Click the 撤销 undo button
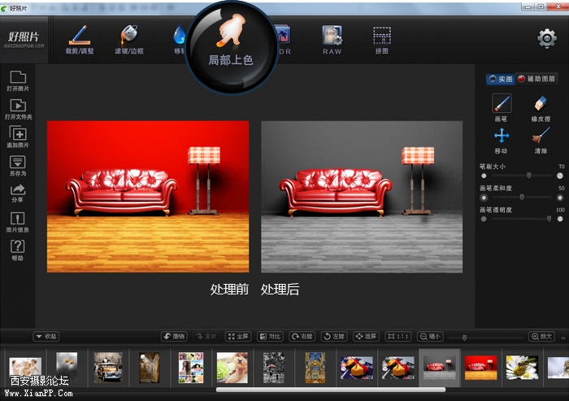 (x=174, y=336)
